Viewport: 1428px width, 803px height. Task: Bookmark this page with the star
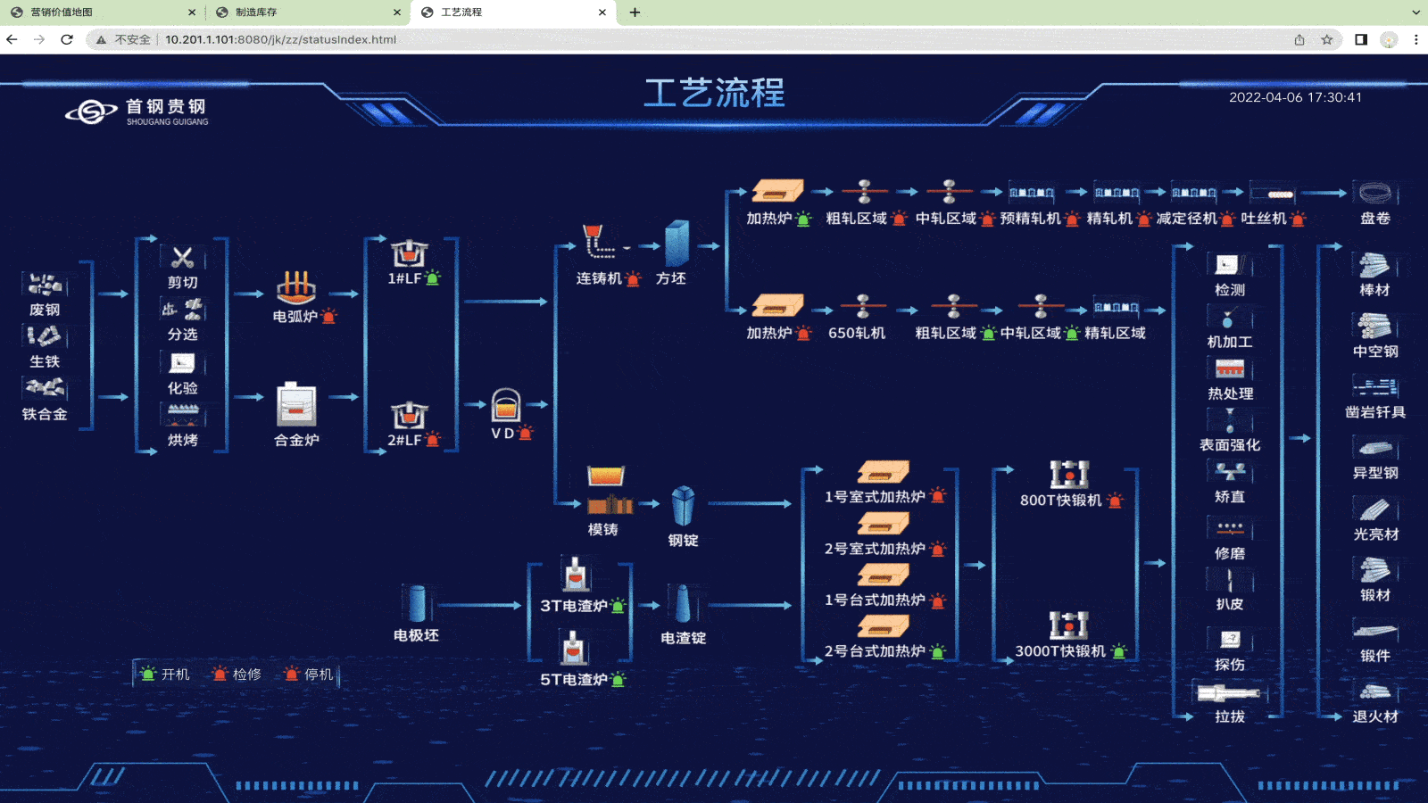point(1327,39)
